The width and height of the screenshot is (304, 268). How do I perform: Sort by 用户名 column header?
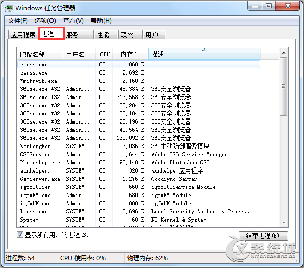coord(79,54)
